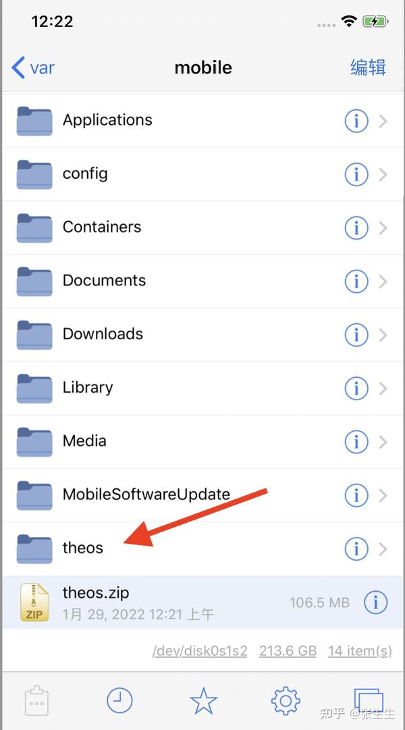
Task: Expand the Downloads folder chevron
Action: (x=383, y=335)
